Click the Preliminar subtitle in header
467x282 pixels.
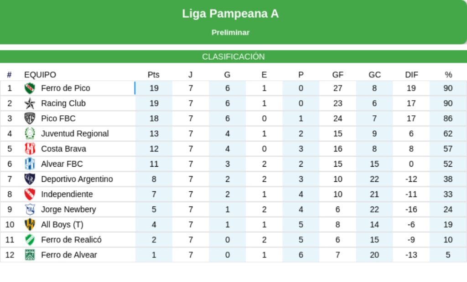tap(230, 32)
